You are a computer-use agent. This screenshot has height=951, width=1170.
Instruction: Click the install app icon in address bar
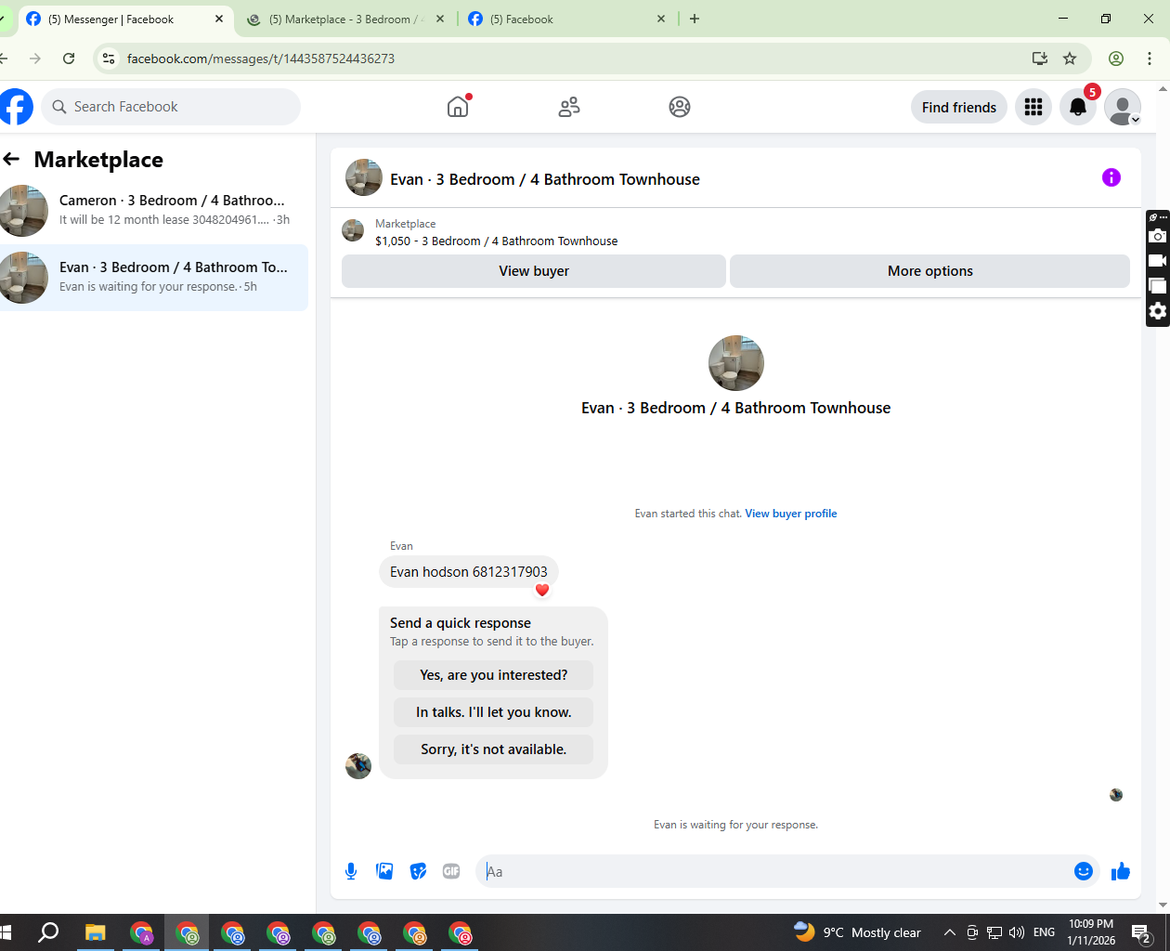[1040, 59]
